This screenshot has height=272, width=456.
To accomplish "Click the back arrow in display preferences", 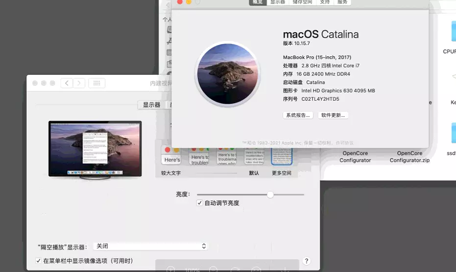I will (x=67, y=83).
